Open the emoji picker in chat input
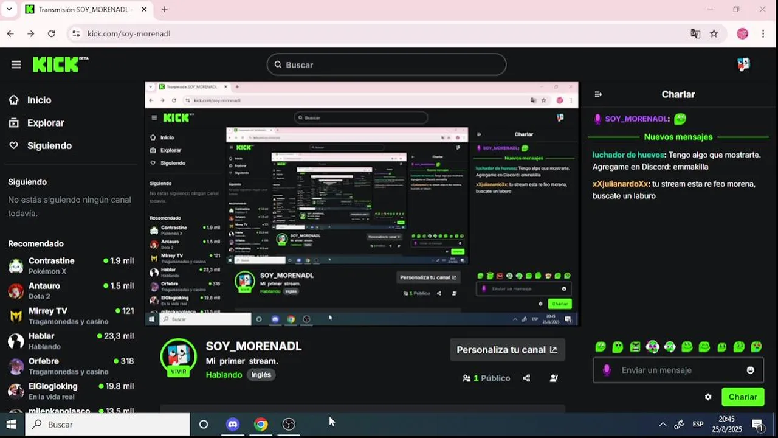Image resolution: width=778 pixels, height=438 pixels. click(x=751, y=370)
